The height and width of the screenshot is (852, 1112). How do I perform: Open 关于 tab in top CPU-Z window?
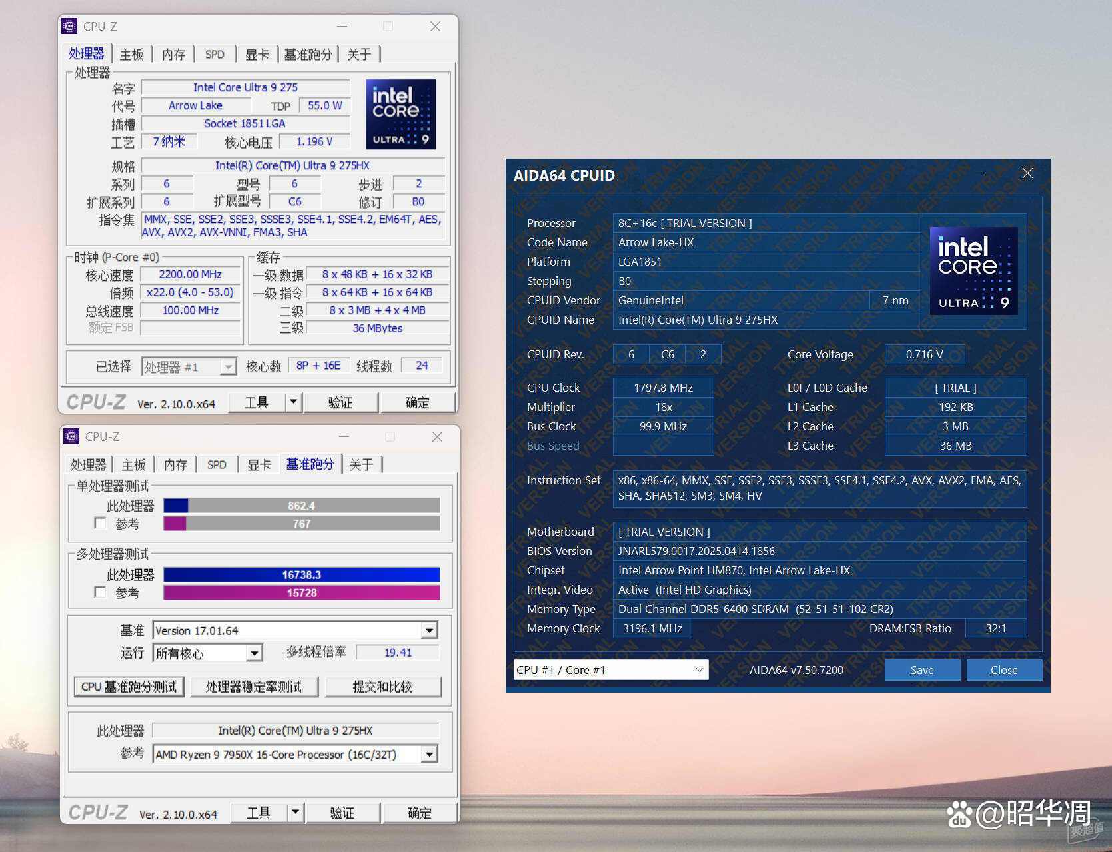tap(359, 54)
